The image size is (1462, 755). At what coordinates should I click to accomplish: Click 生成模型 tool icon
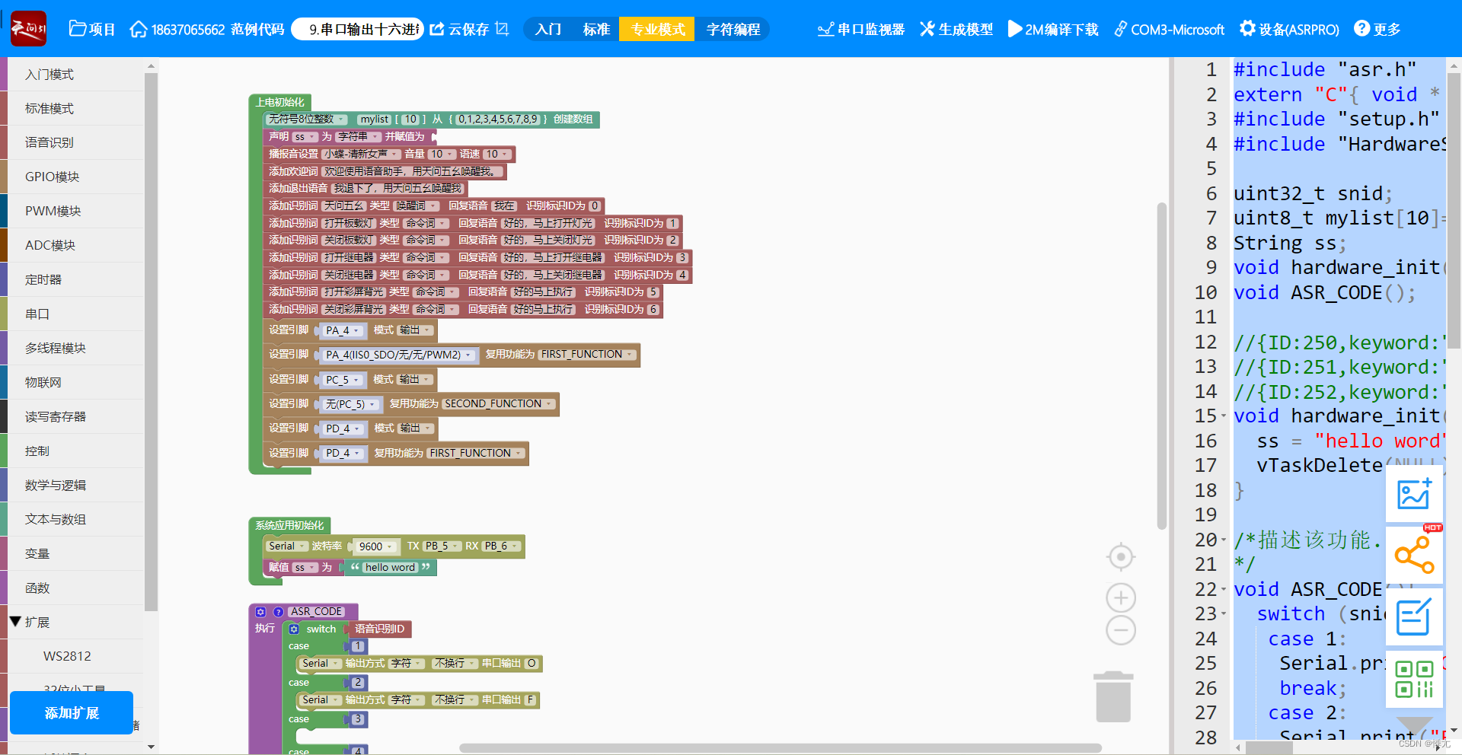click(x=927, y=29)
